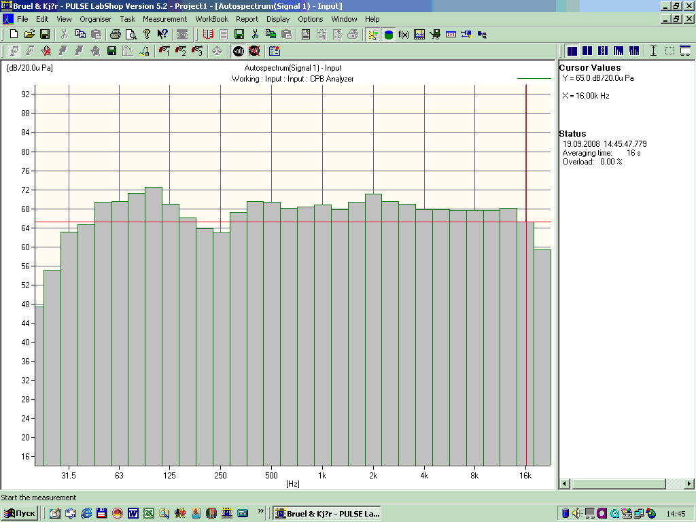The height and width of the screenshot is (522, 696).
Task: Toggle the black waveform monitor button
Action: [x=239, y=51]
